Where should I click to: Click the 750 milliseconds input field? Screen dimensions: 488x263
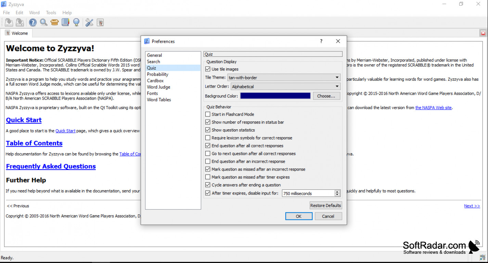pos(308,193)
